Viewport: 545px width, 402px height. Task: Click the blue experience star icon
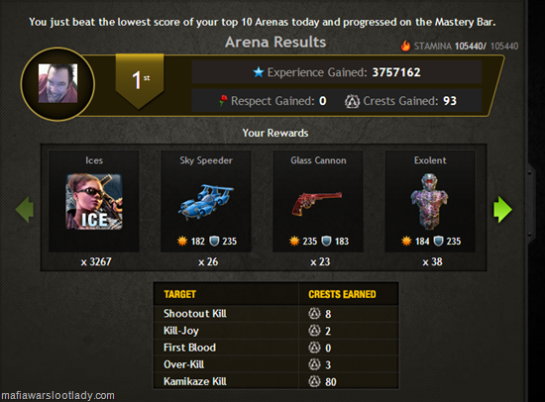pyautogui.click(x=259, y=72)
